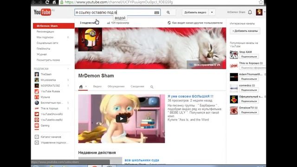Viewport: 297px width, 167px height.
Task: Open Посмотреть позже in sidebar
Action: 48,60
